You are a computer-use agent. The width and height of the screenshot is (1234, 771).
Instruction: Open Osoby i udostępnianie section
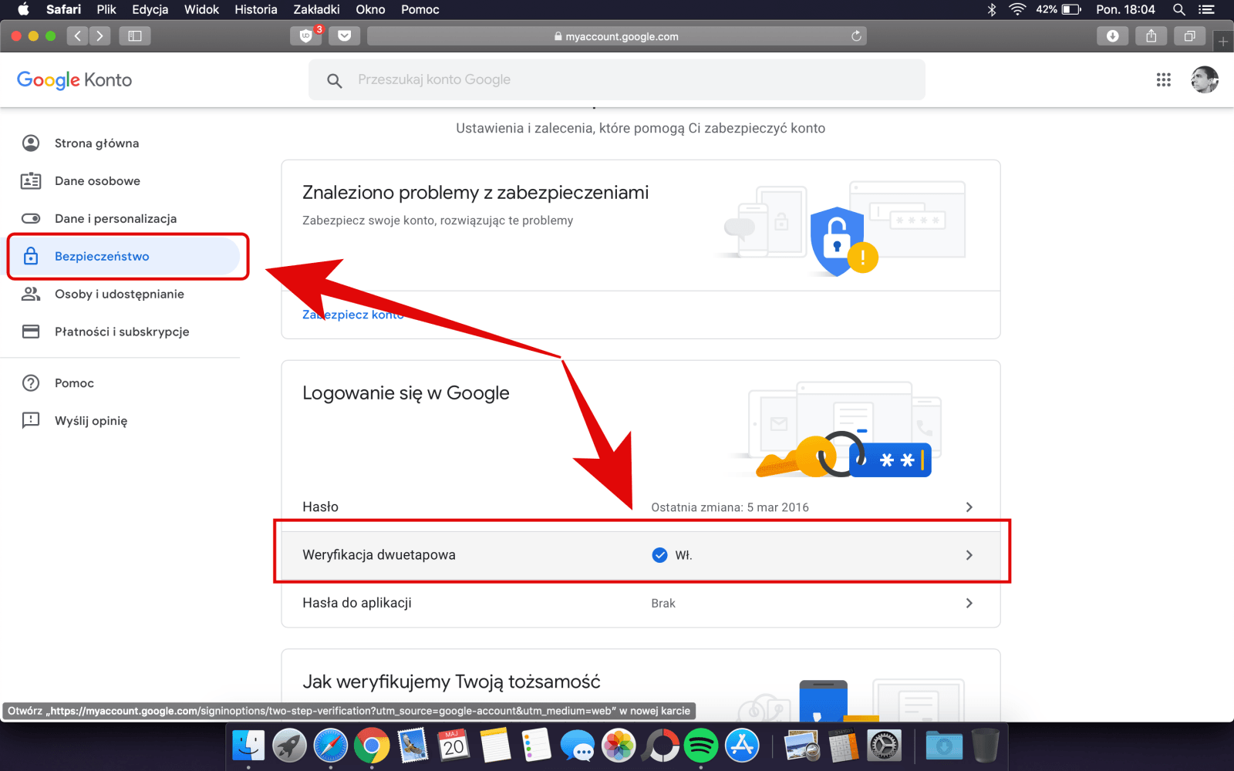pyautogui.click(x=120, y=294)
